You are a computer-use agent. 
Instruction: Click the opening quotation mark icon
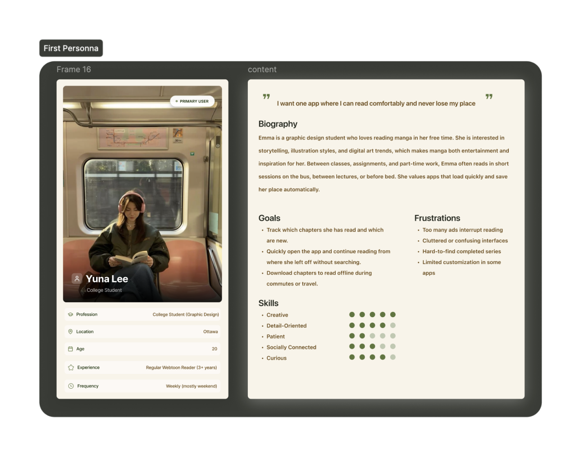click(x=266, y=96)
